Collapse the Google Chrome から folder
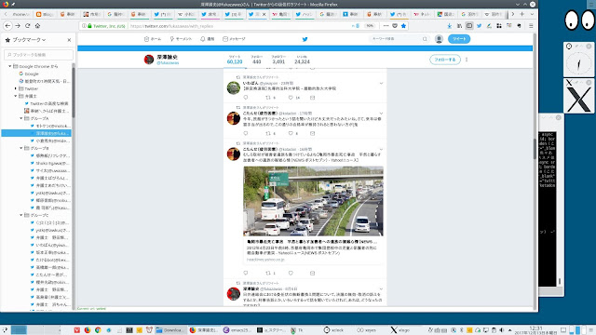 coord(10,66)
